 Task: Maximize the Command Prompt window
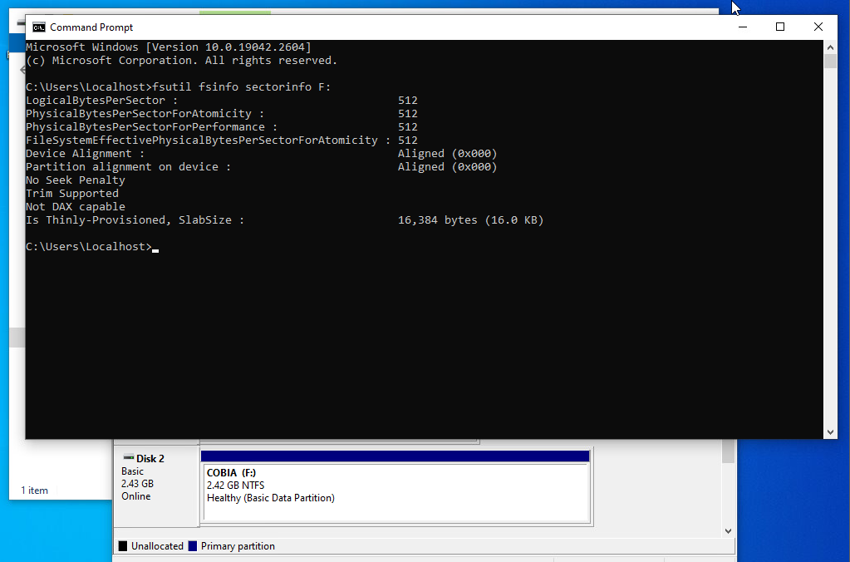tap(780, 27)
